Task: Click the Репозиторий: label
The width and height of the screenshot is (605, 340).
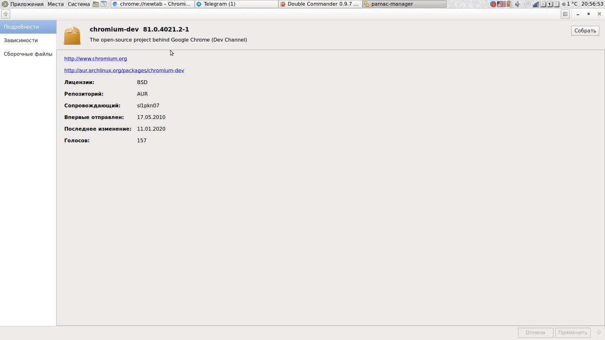Action: click(x=84, y=94)
